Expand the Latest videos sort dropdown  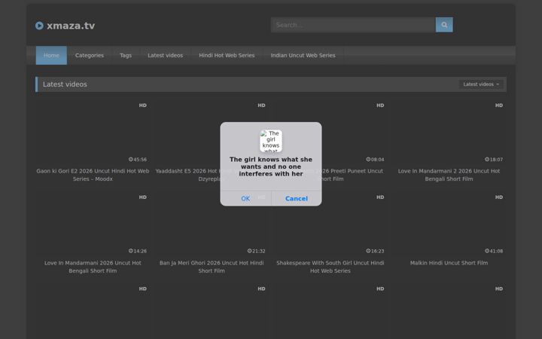pyautogui.click(x=481, y=84)
